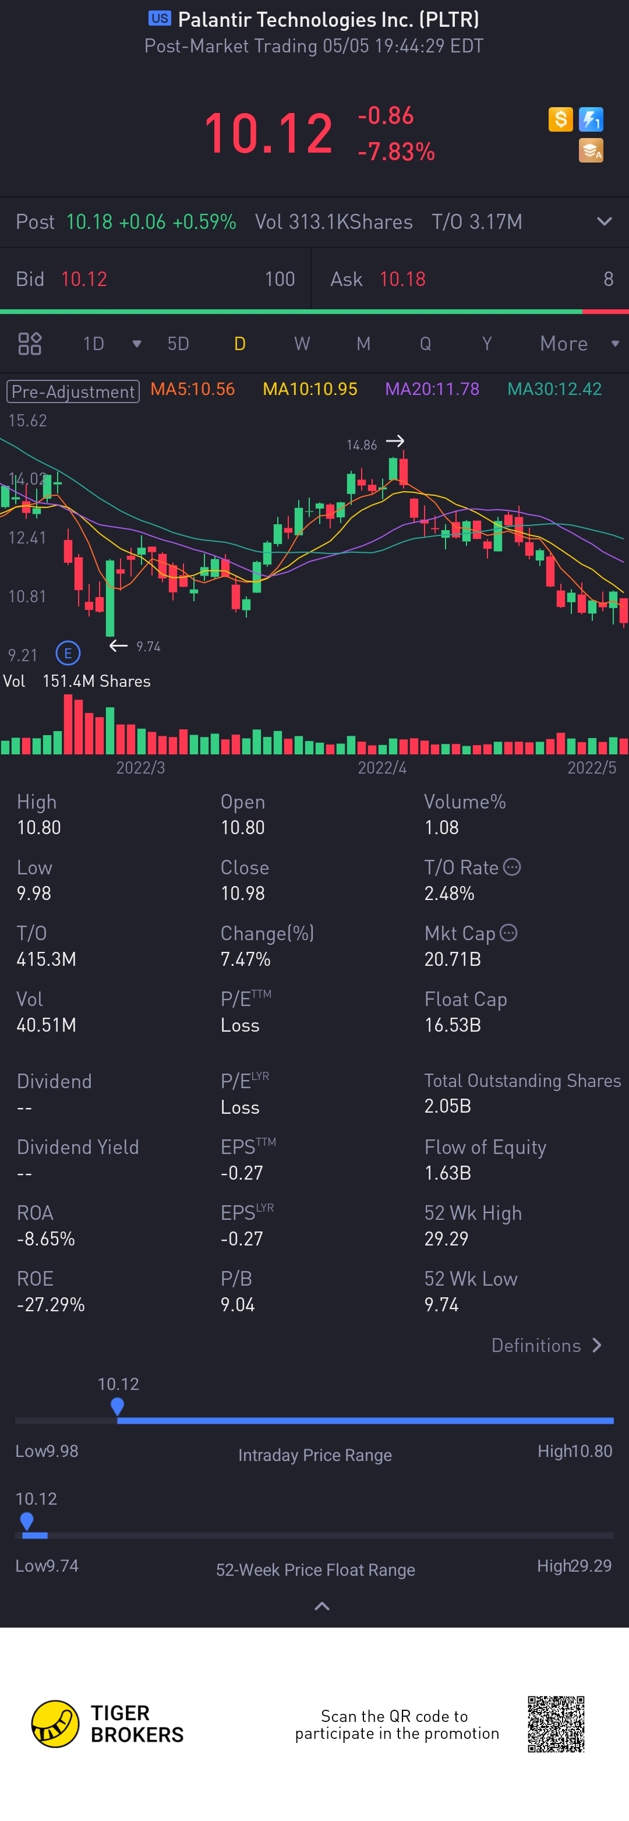The image size is (629, 1821).
Task: Tap the earnings E marker on chart
Action: coord(68,653)
